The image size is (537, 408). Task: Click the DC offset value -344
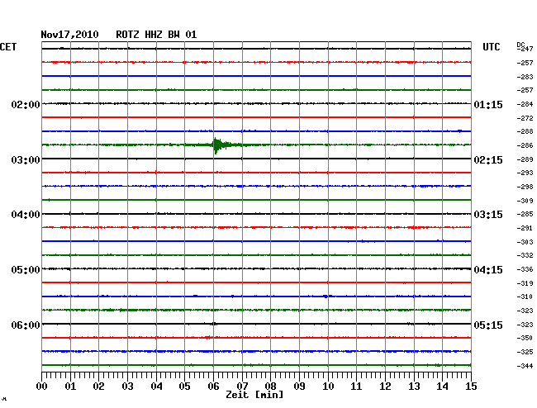pyautogui.click(x=525, y=366)
